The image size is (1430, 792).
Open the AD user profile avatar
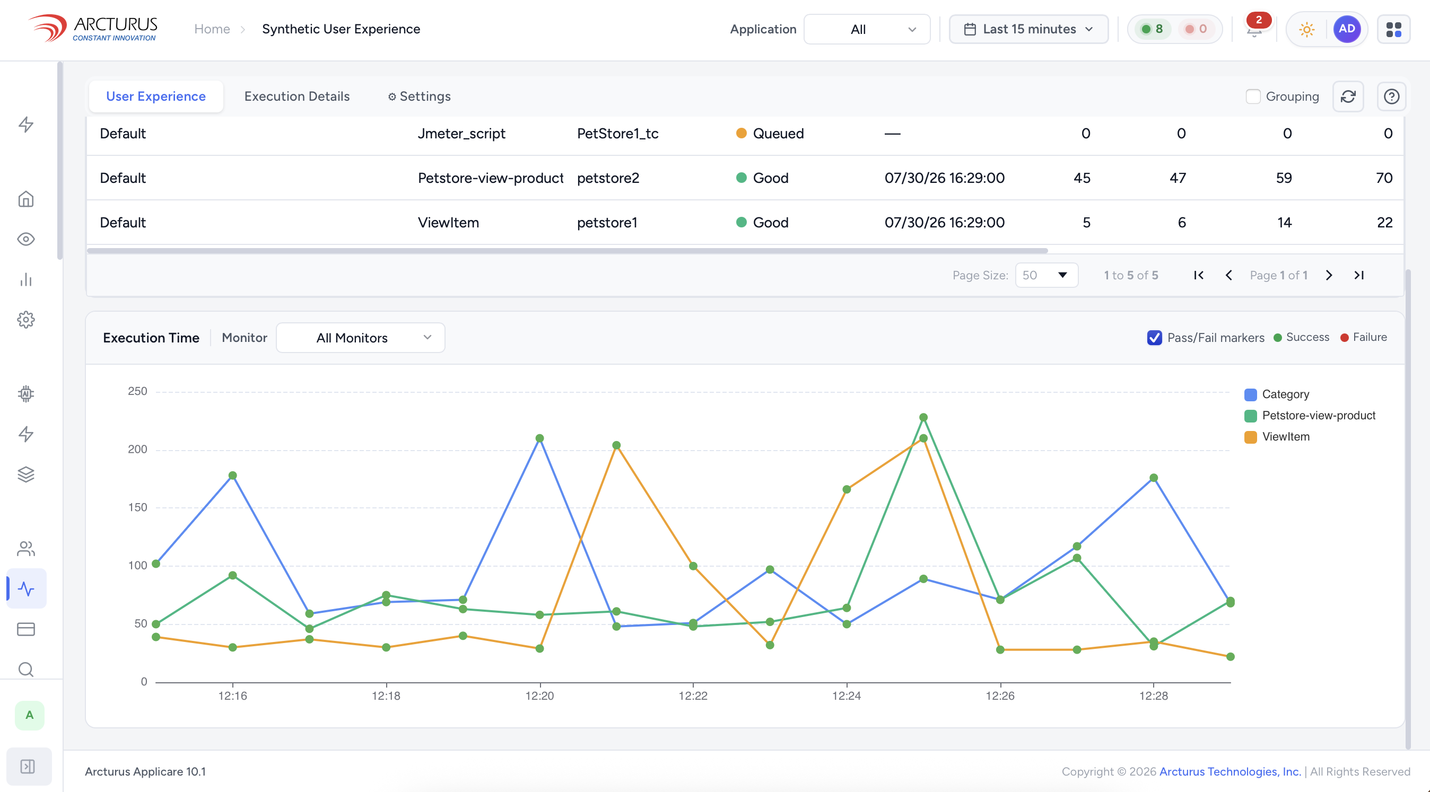coord(1347,29)
